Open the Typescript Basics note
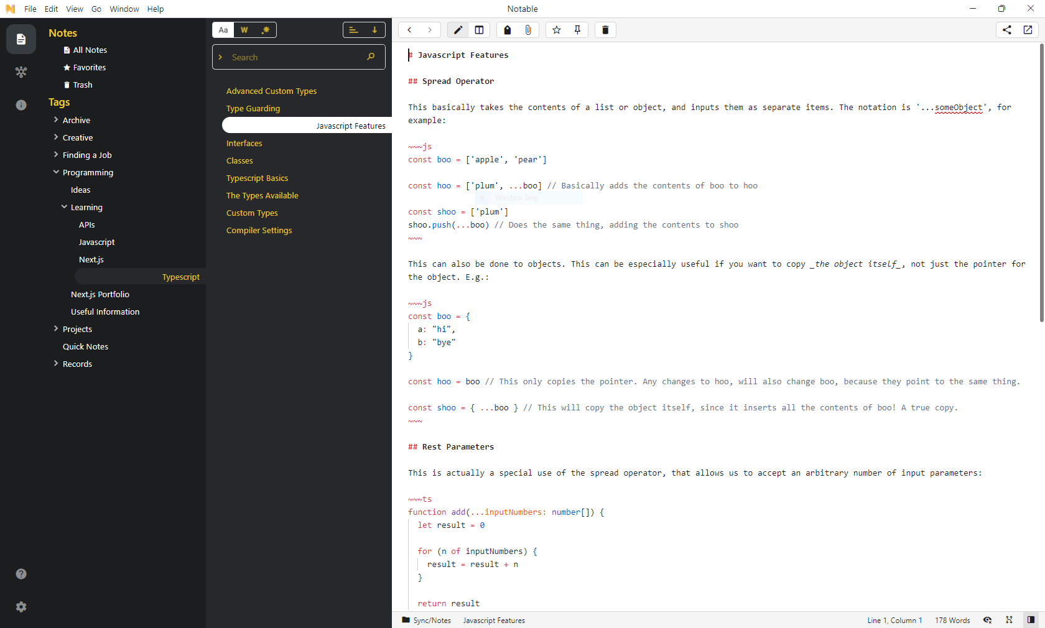Screen dimensions: 1045x628 coord(257,178)
